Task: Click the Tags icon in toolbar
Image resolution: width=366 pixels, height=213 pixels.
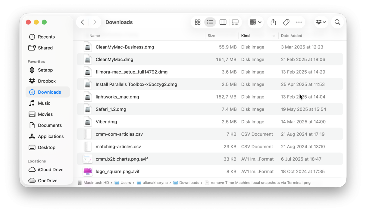Action: [x=286, y=22]
